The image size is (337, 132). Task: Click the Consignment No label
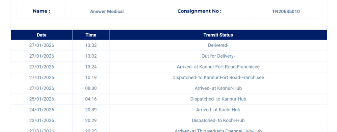click(x=199, y=11)
